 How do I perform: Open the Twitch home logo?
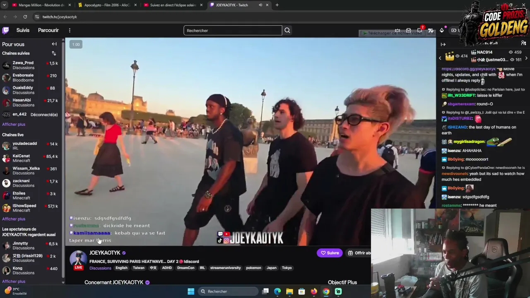click(x=5, y=30)
